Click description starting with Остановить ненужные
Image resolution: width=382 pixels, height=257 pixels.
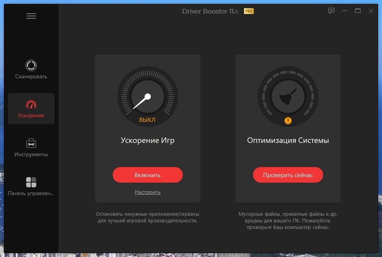[148, 217]
